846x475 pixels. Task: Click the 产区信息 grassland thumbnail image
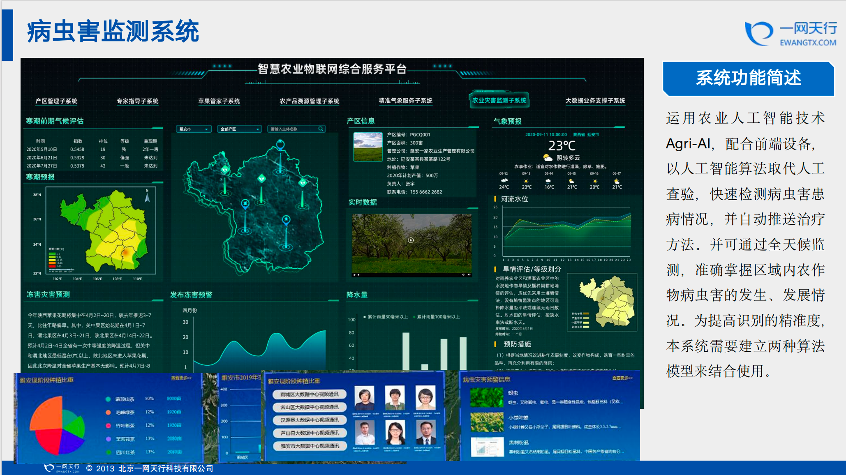click(368, 147)
